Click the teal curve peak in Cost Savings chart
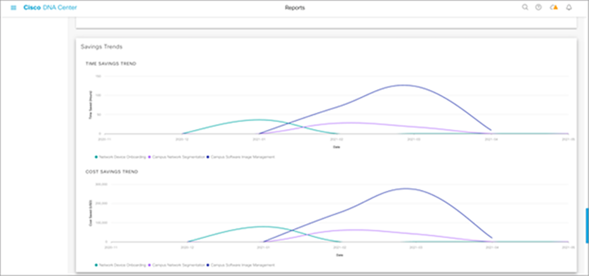The width and height of the screenshot is (589, 276). pyautogui.click(x=262, y=226)
